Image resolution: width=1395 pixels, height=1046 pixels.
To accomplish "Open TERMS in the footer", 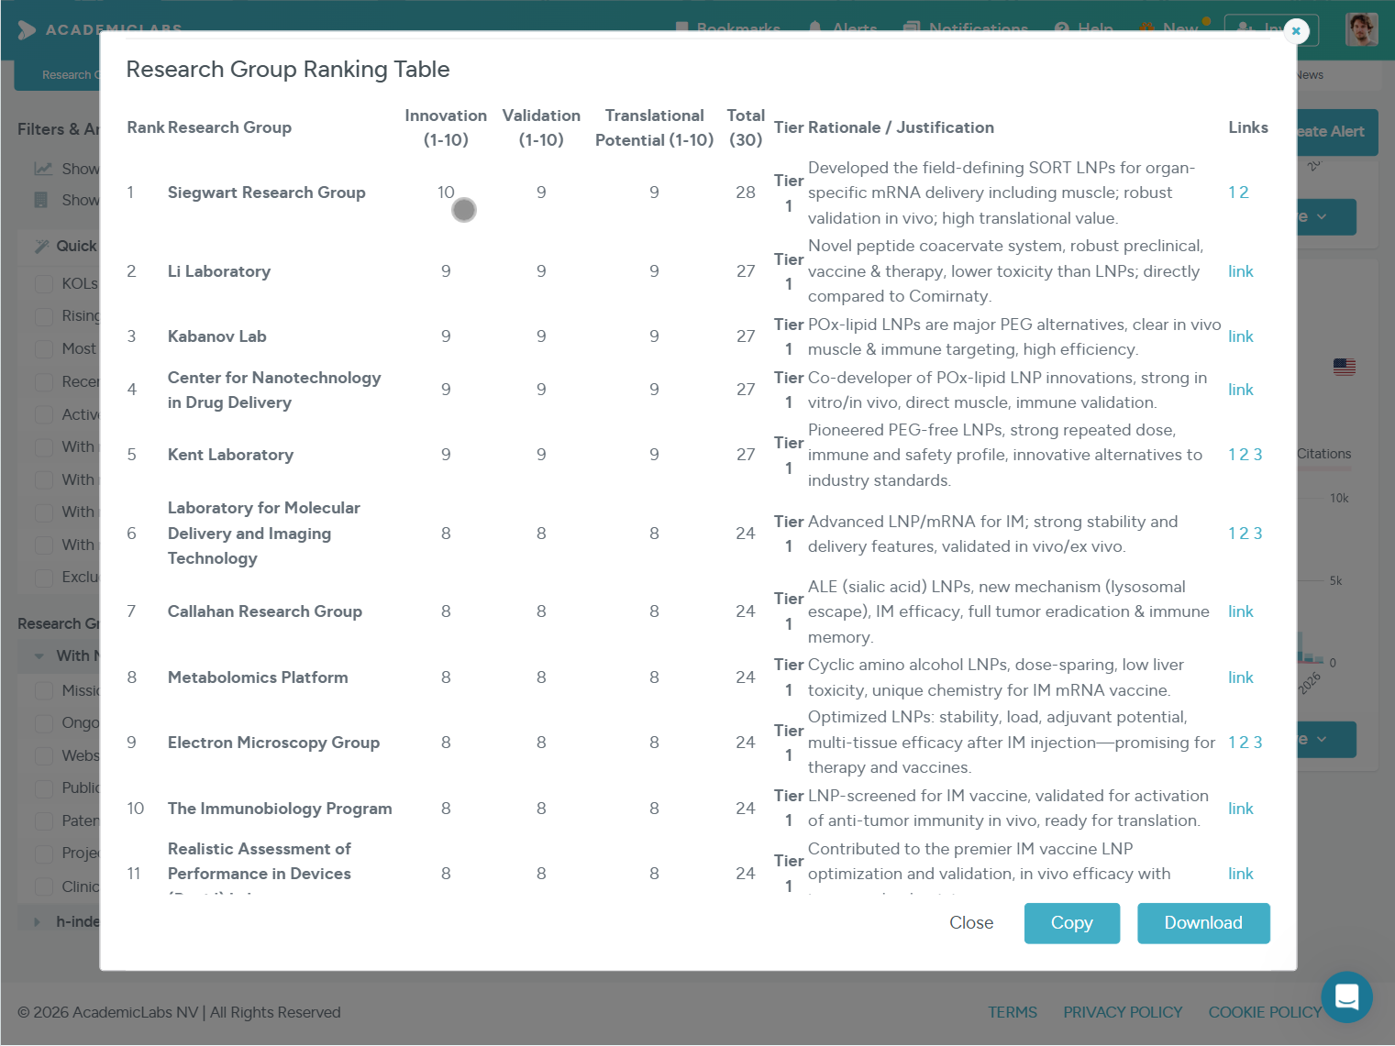I will pyautogui.click(x=1013, y=1012).
